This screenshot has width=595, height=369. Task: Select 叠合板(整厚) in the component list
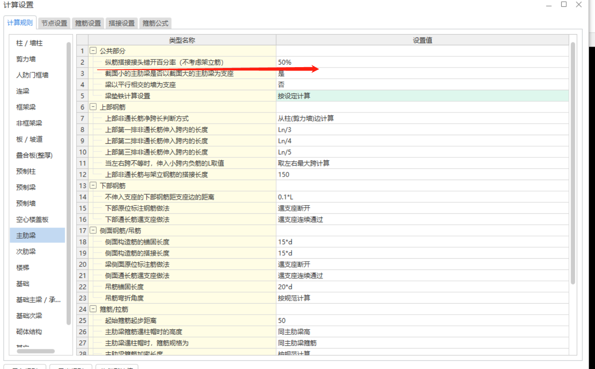pos(38,155)
